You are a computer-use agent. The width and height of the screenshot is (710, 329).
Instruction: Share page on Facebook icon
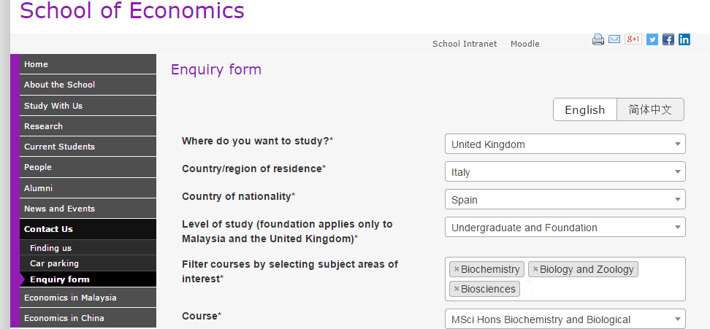click(668, 39)
